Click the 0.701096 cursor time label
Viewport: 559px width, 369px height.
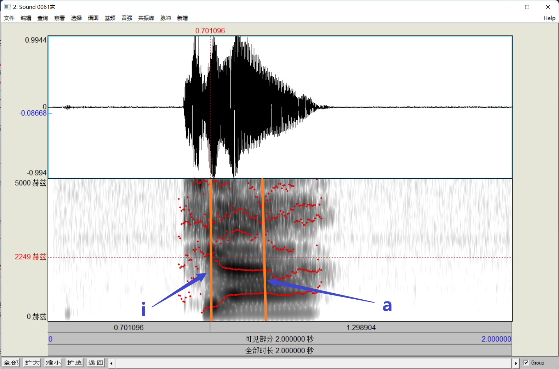click(x=210, y=31)
